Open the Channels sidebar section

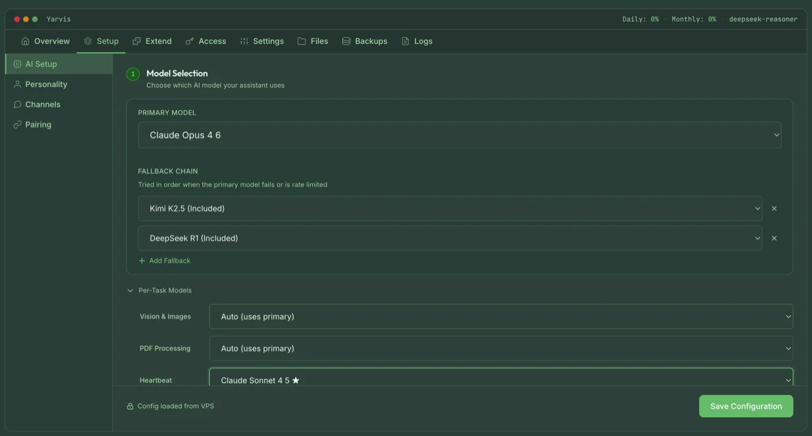point(42,104)
